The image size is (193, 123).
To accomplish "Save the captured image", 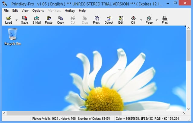I will pyautogui.click(x=24, y=20).
